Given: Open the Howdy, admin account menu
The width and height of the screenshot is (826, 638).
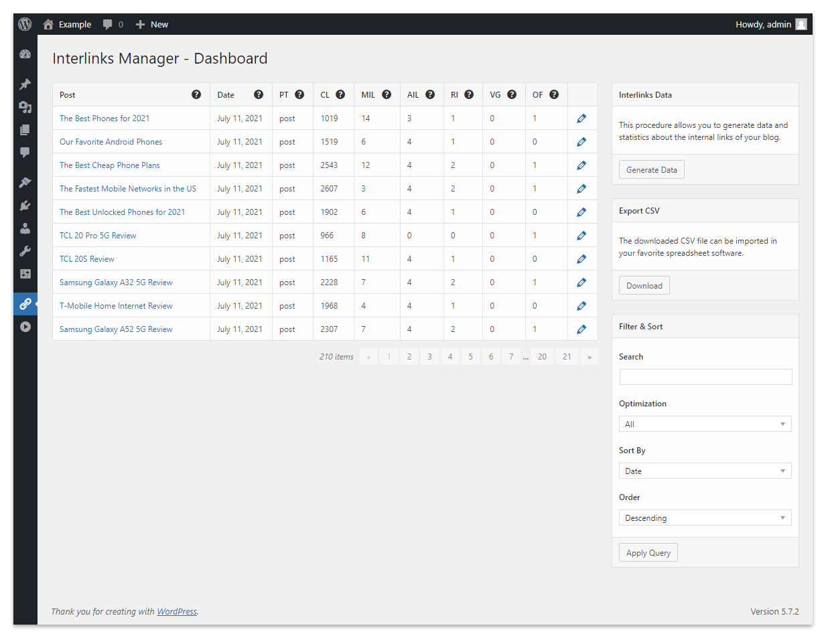Looking at the screenshot, I should [x=771, y=24].
